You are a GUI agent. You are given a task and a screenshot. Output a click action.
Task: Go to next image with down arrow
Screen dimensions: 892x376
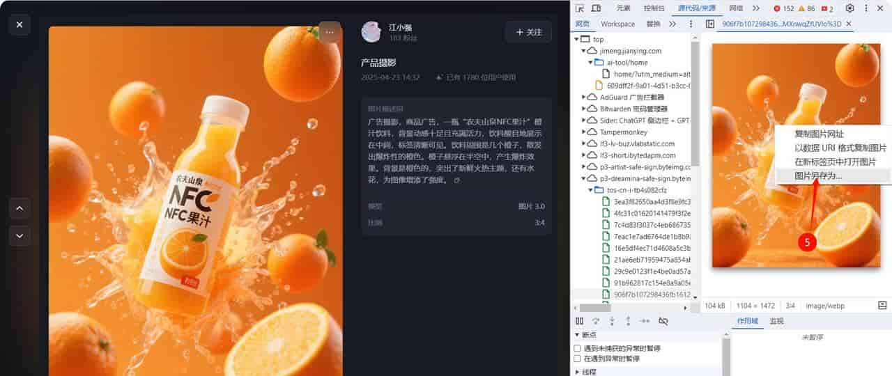tap(20, 236)
